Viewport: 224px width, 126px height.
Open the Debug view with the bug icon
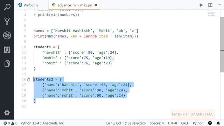[7, 35]
